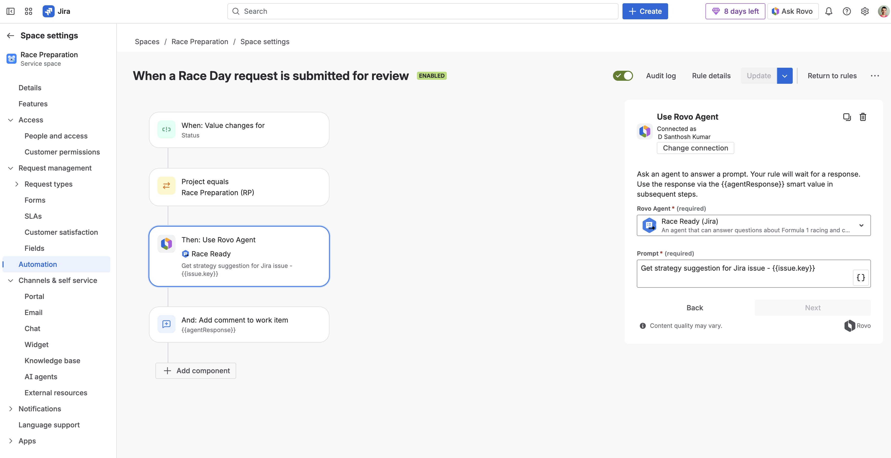Open the Audit log tab
Screen dimensions: 891x458
(661, 76)
